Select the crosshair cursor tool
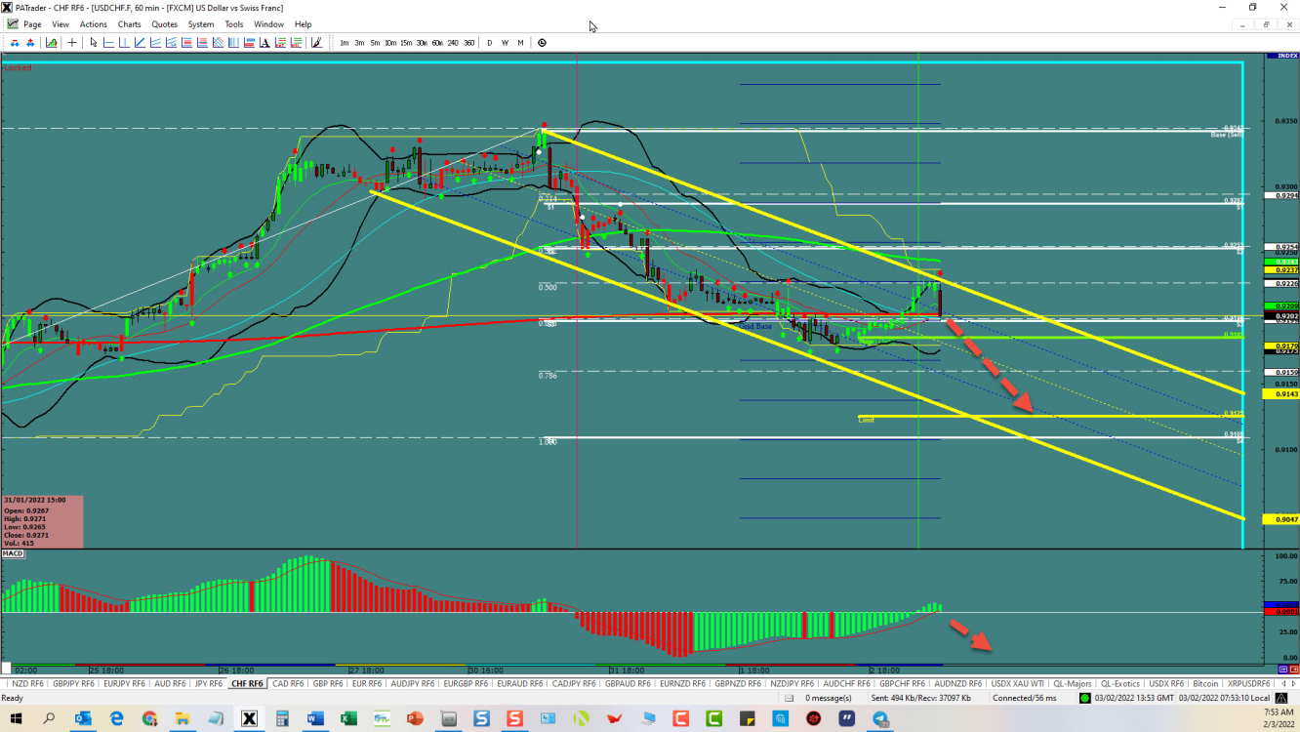Viewport: 1300px width, 732px height. pos(72,43)
